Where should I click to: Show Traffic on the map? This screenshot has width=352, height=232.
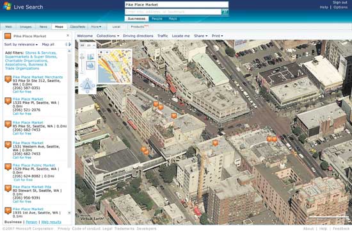163,36
